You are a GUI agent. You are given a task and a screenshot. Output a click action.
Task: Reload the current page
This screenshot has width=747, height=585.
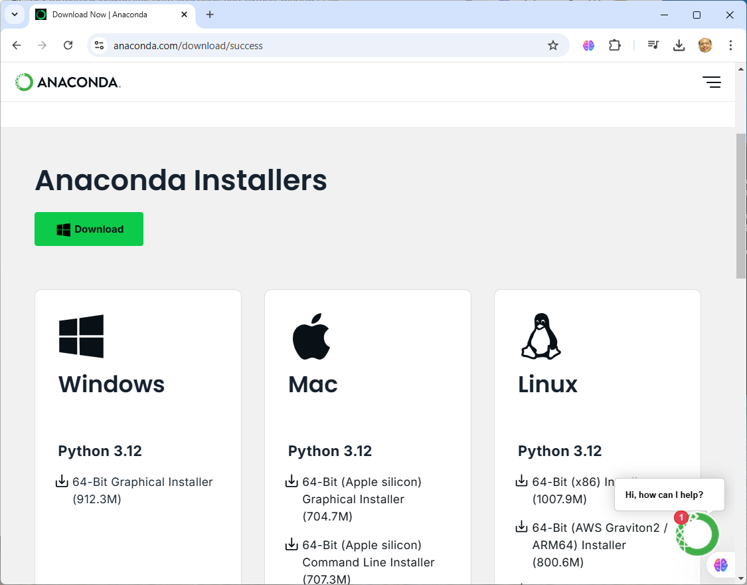[68, 45]
